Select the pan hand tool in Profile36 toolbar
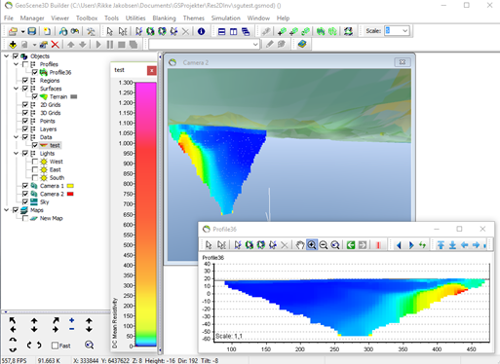The image size is (500, 364). click(300, 245)
